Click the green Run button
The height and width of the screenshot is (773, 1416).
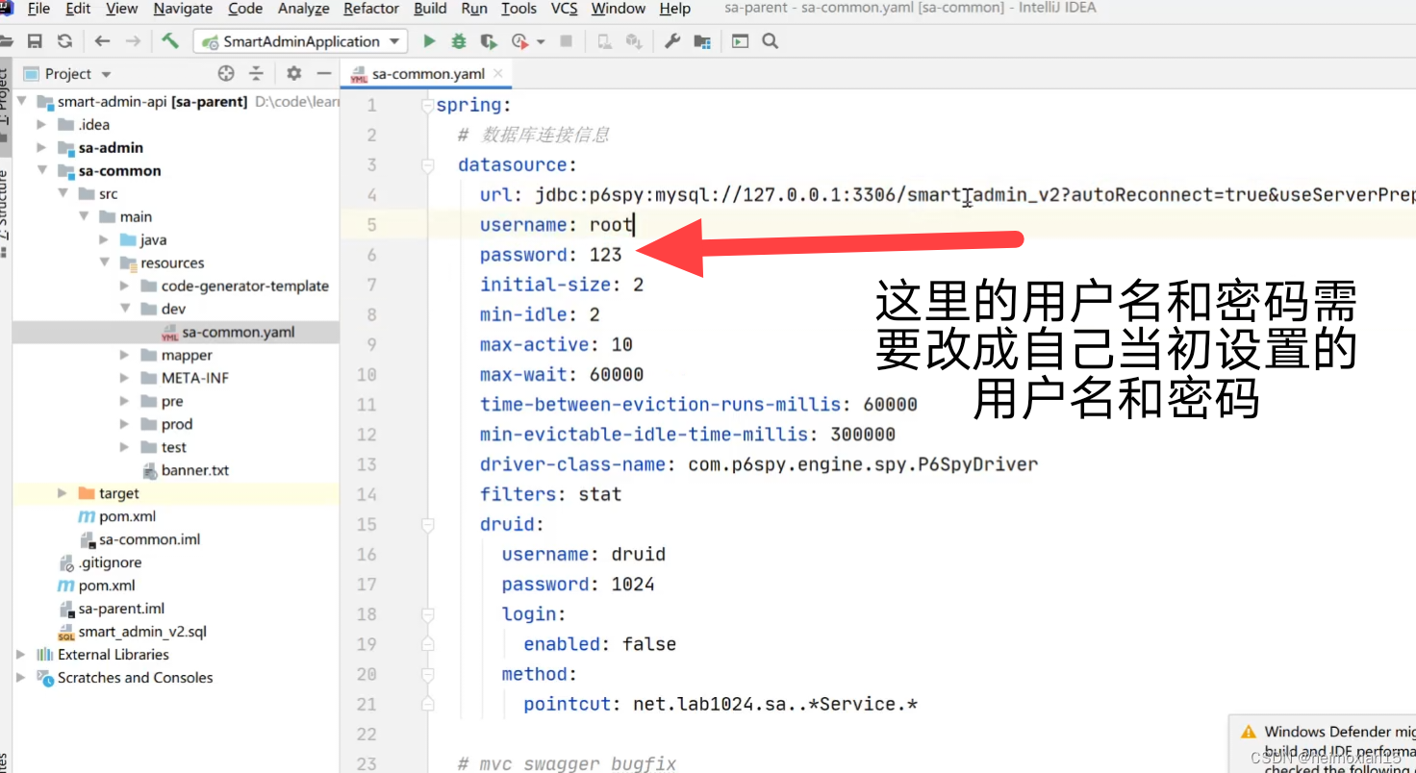click(x=429, y=41)
